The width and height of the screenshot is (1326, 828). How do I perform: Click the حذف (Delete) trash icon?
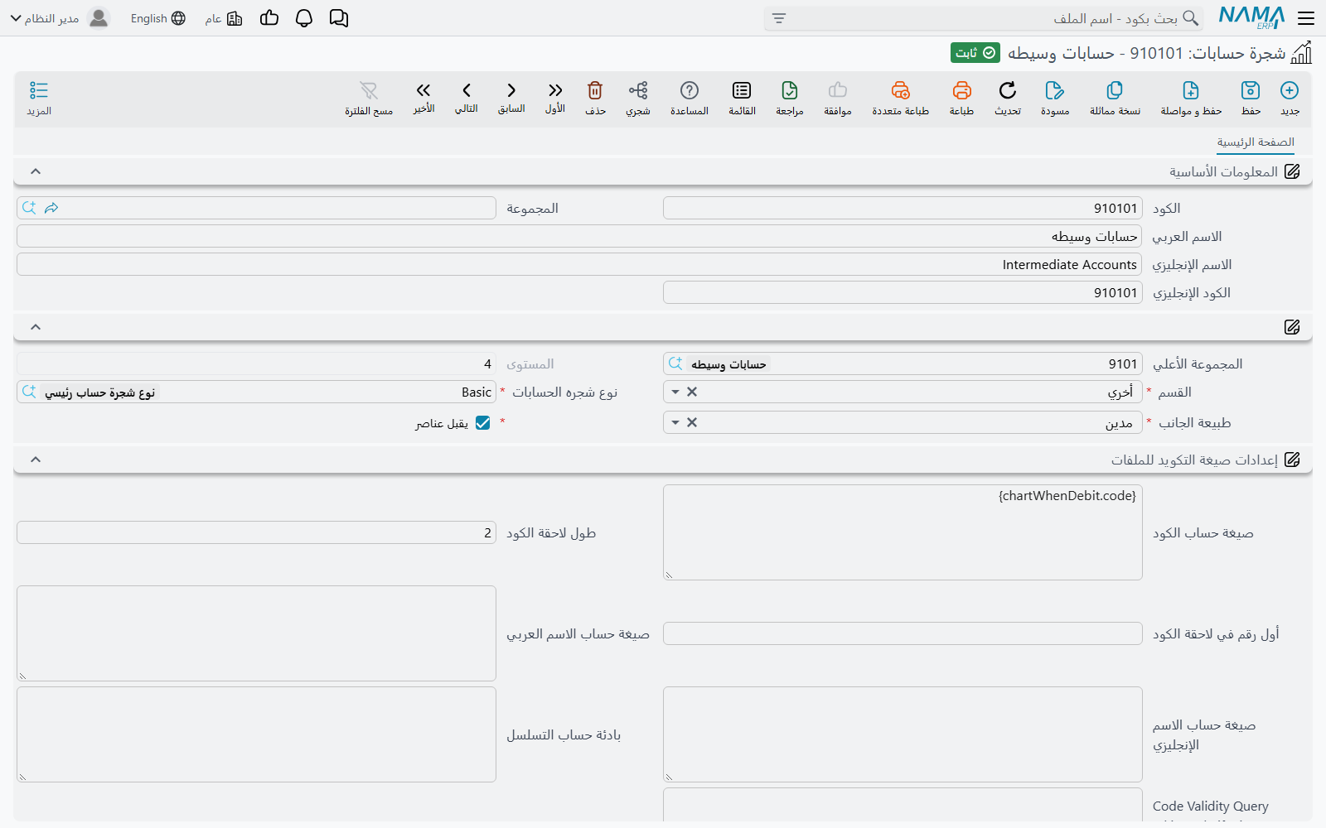(x=595, y=90)
